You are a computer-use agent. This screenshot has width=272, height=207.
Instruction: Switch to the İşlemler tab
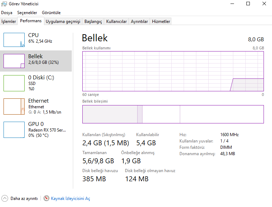click(9, 22)
